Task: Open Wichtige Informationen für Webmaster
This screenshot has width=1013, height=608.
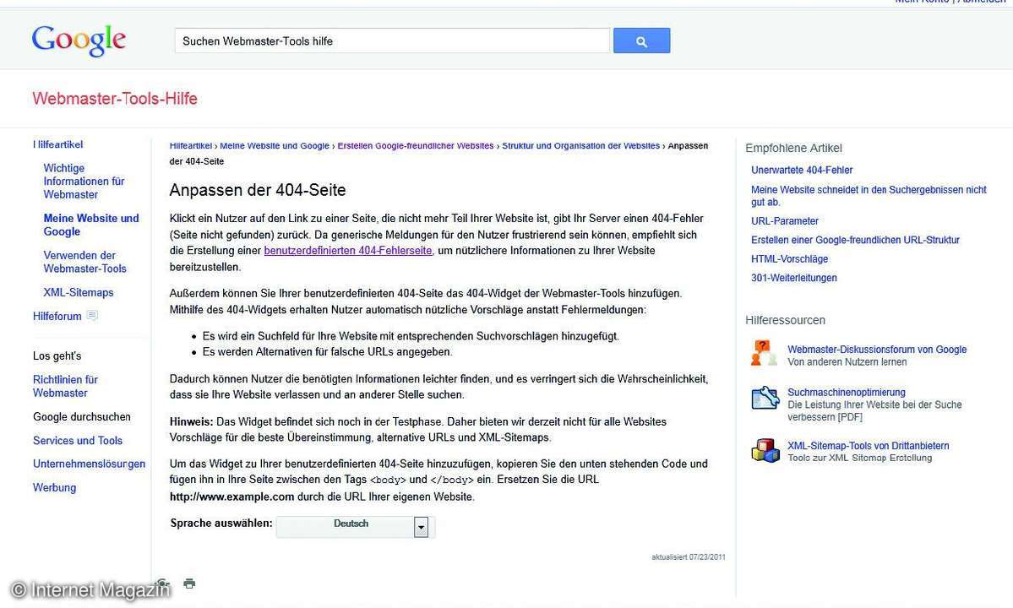Action: (84, 182)
